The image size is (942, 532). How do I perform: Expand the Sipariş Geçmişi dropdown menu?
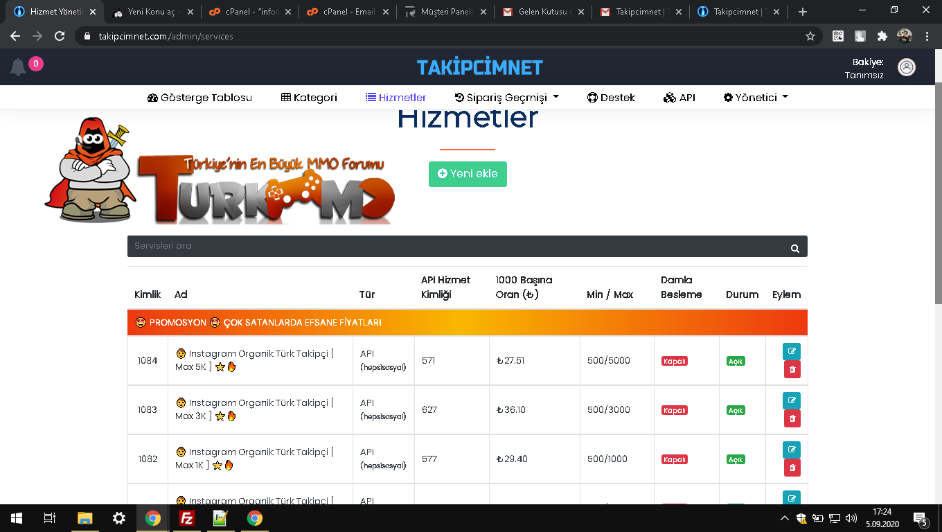tap(506, 98)
